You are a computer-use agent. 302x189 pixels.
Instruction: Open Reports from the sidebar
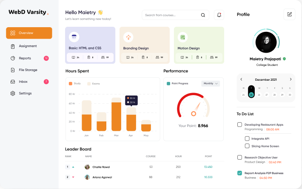29,58
